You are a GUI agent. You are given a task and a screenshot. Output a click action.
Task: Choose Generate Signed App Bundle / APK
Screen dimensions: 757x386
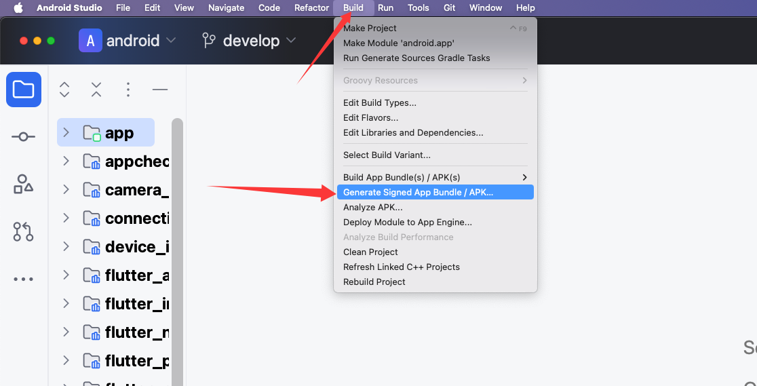[x=419, y=193]
